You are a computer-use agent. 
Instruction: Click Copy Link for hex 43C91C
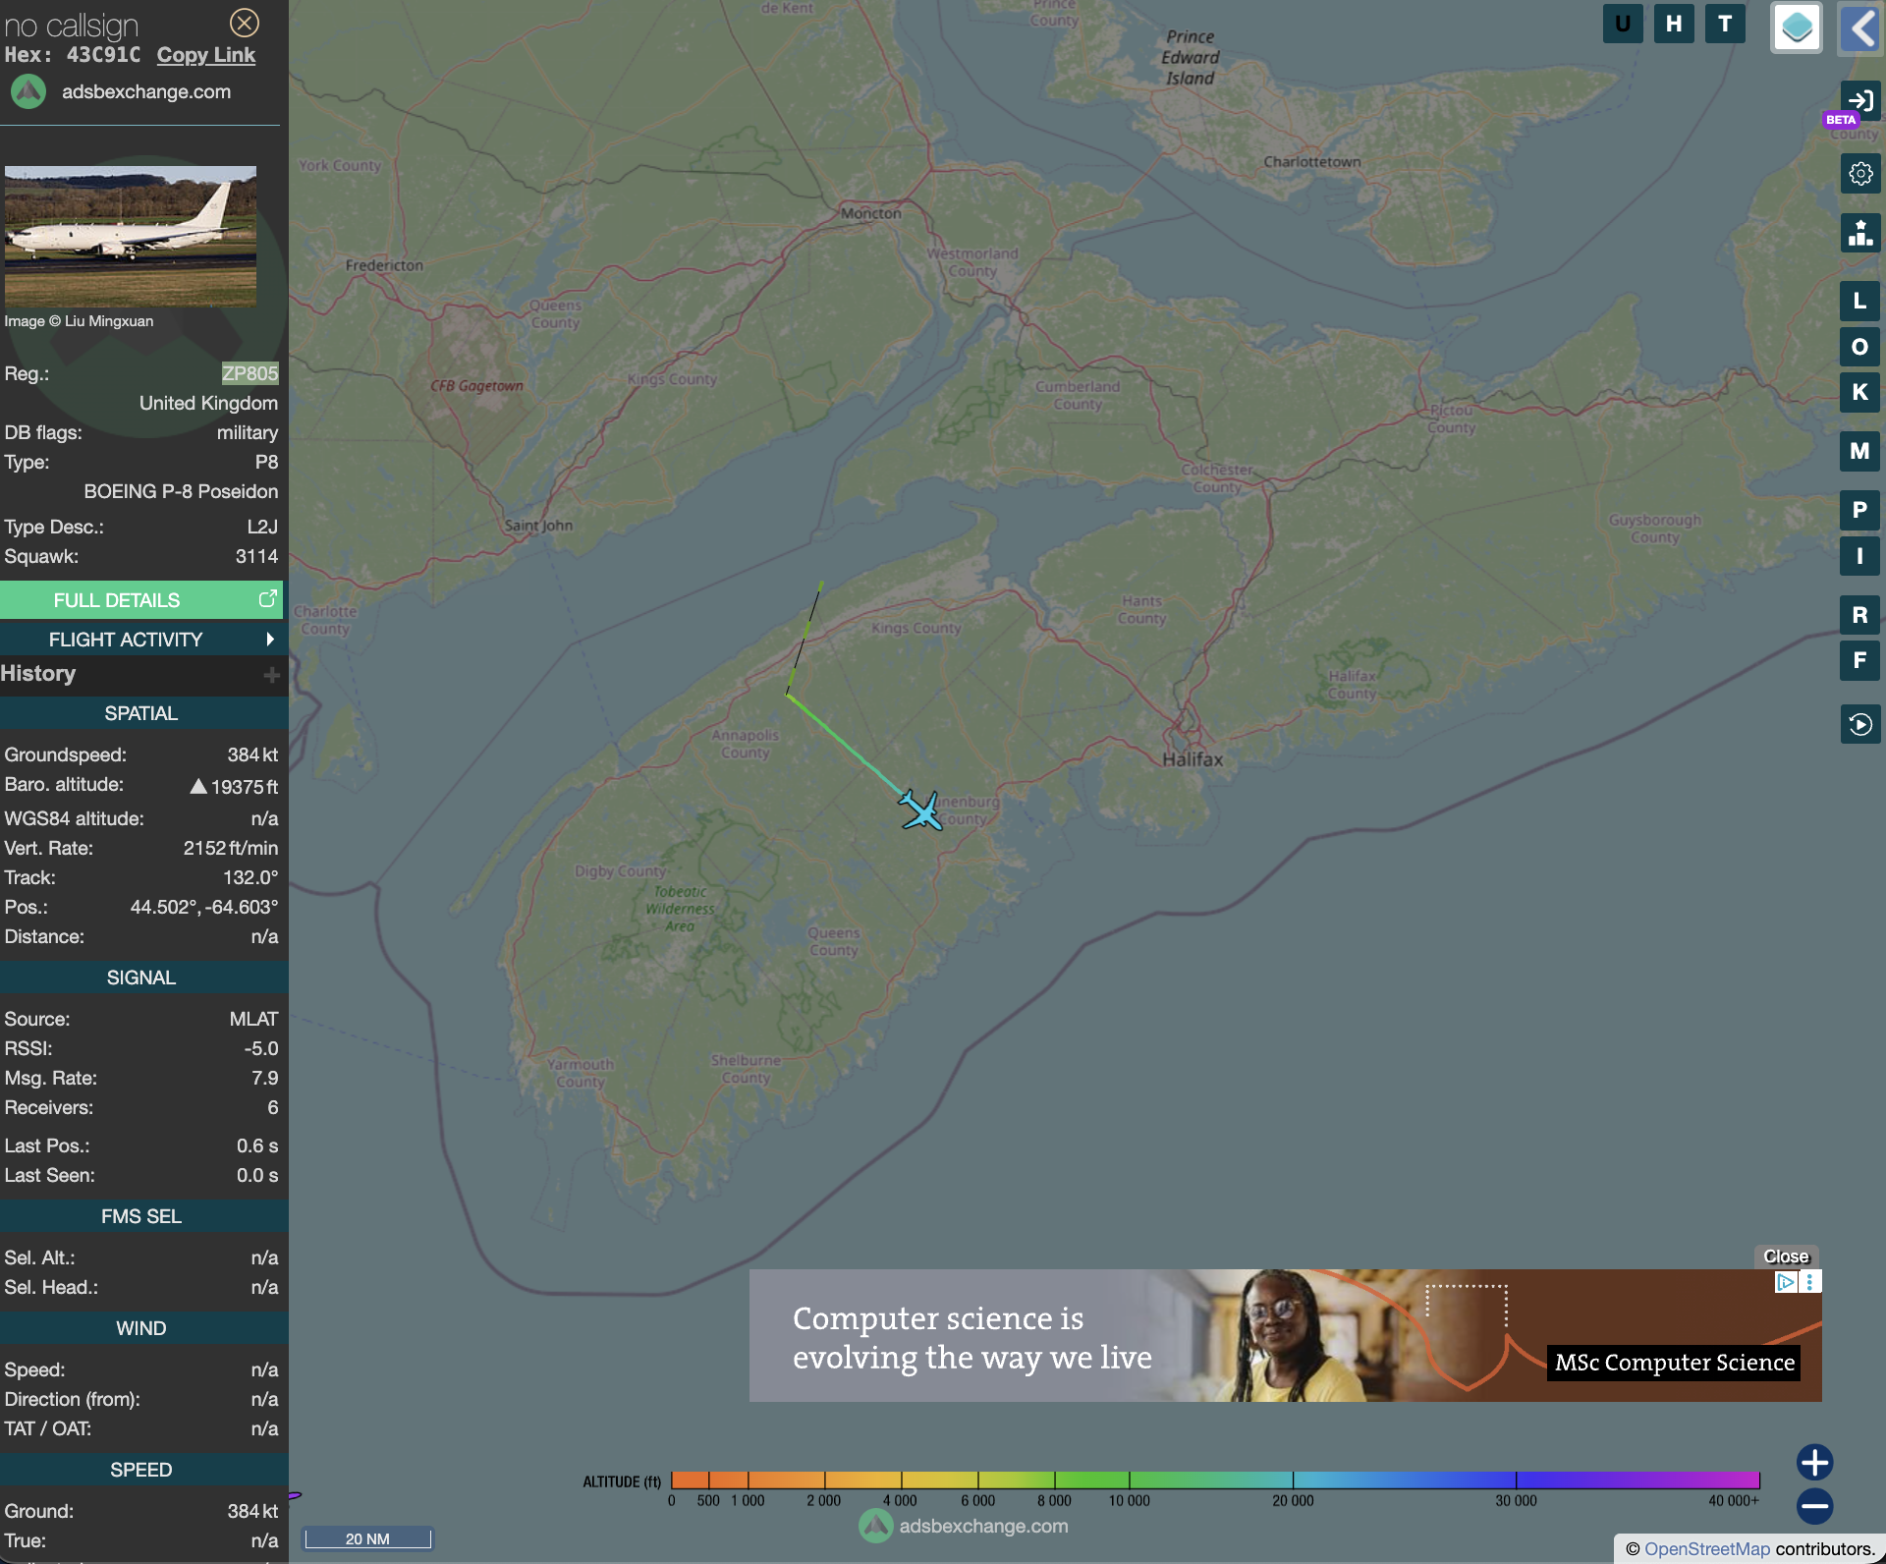click(x=206, y=55)
